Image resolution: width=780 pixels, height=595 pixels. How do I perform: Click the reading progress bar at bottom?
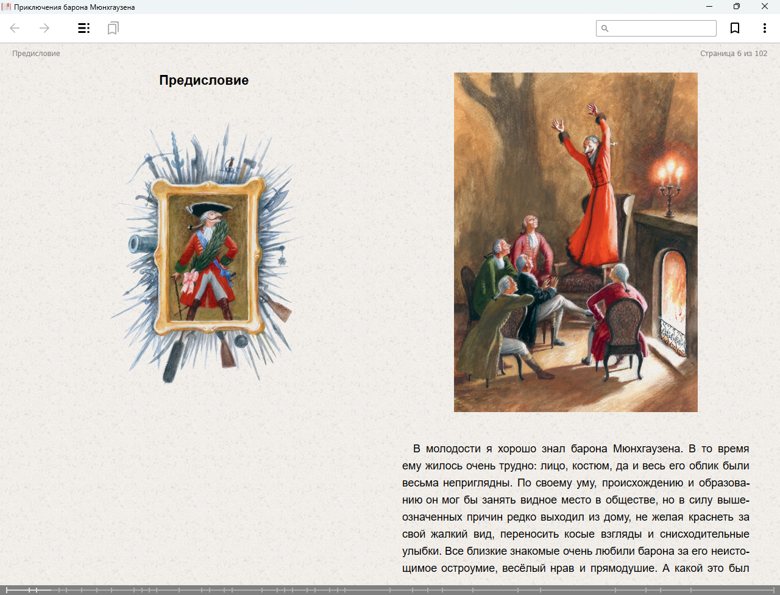click(390, 590)
